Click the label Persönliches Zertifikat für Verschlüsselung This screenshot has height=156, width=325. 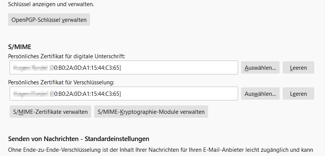click(62, 82)
